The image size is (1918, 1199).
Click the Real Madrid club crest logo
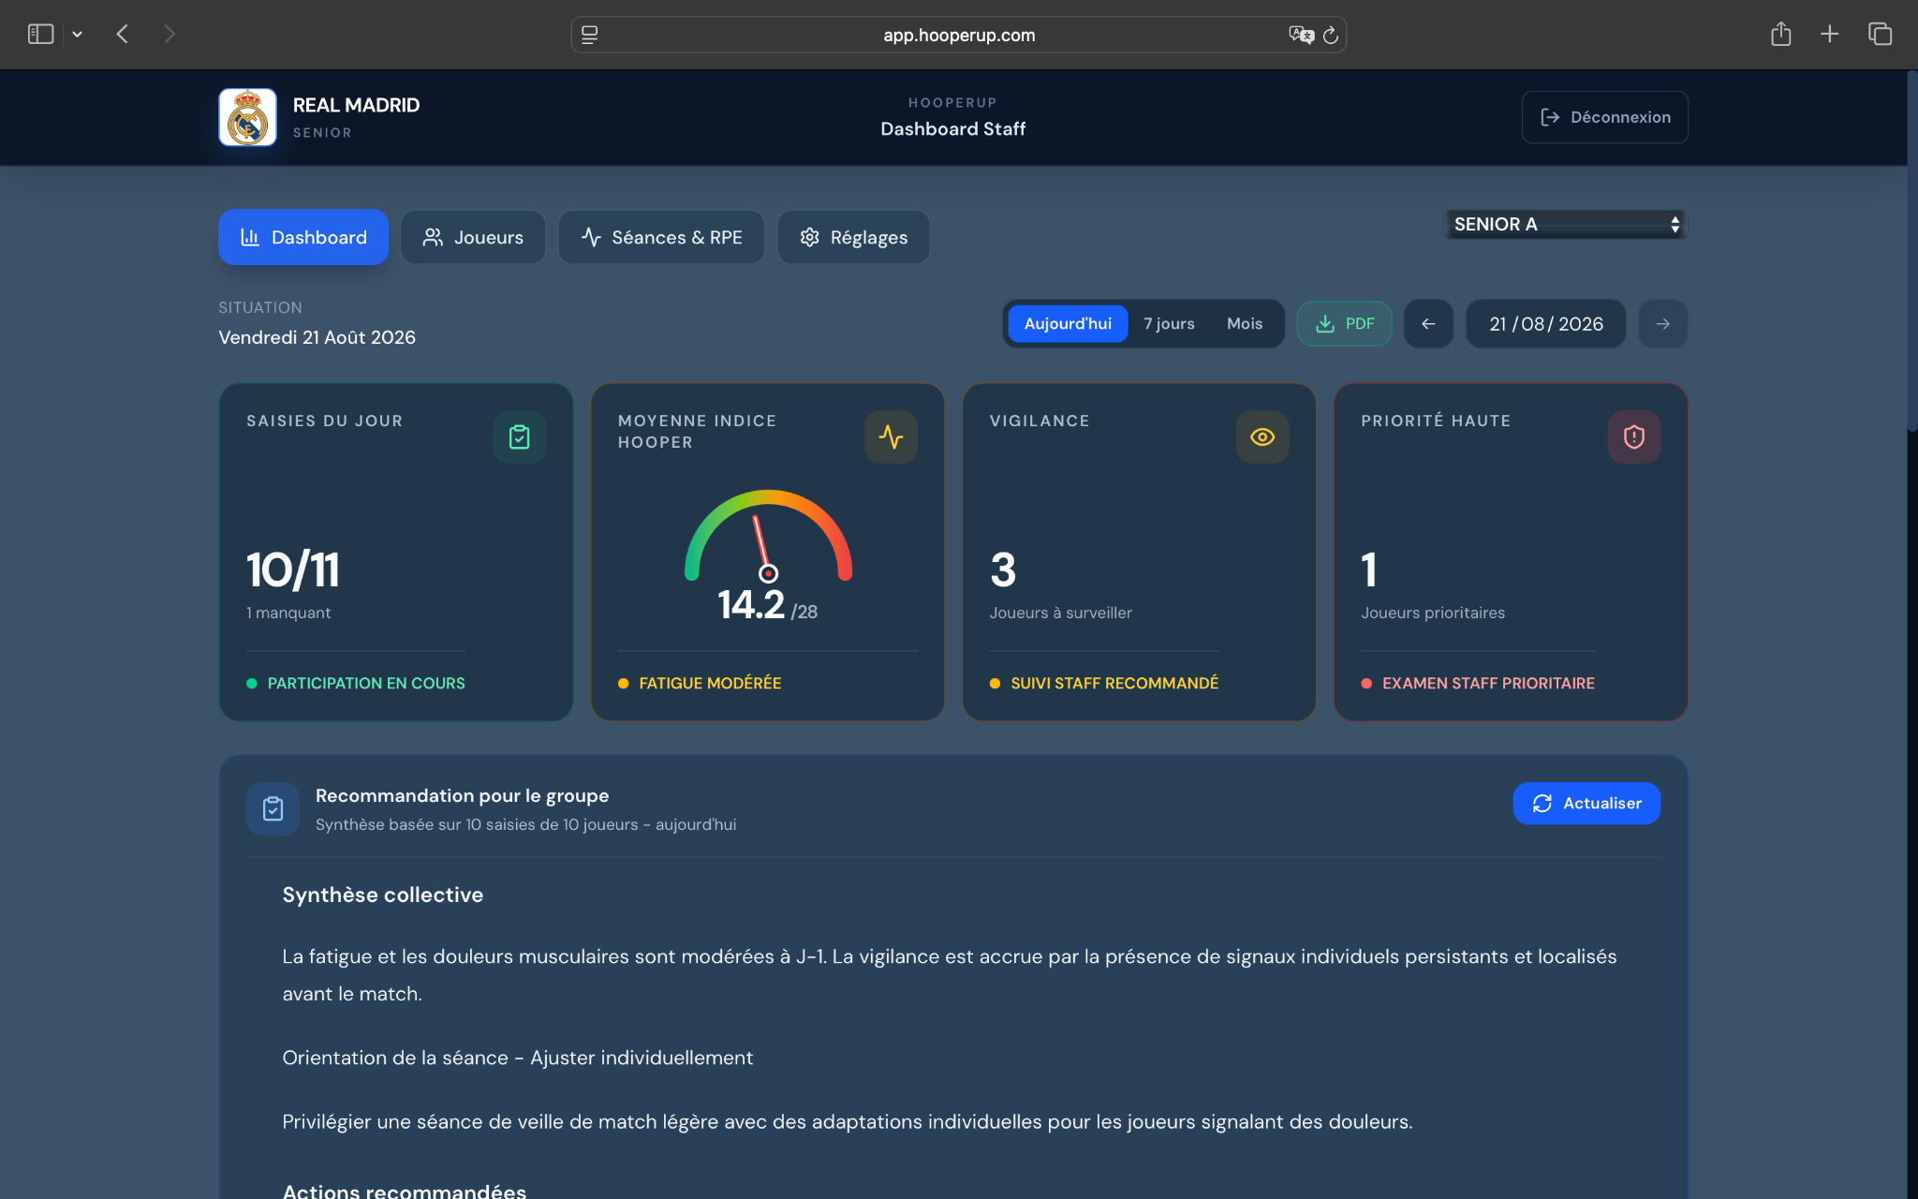[x=247, y=117]
